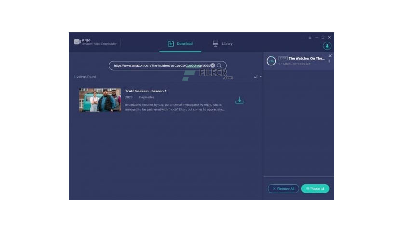Open the Library tab
This screenshot has height=233, width=403.
[x=222, y=44]
